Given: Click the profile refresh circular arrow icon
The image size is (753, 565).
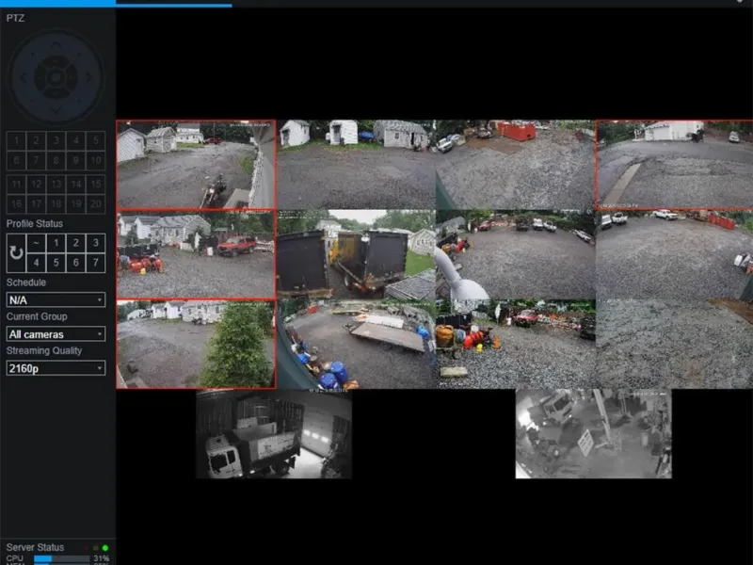Looking at the screenshot, I should pyautogui.click(x=16, y=252).
